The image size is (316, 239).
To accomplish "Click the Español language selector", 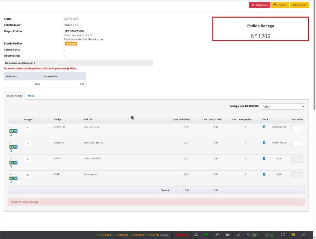I will 182,235.
